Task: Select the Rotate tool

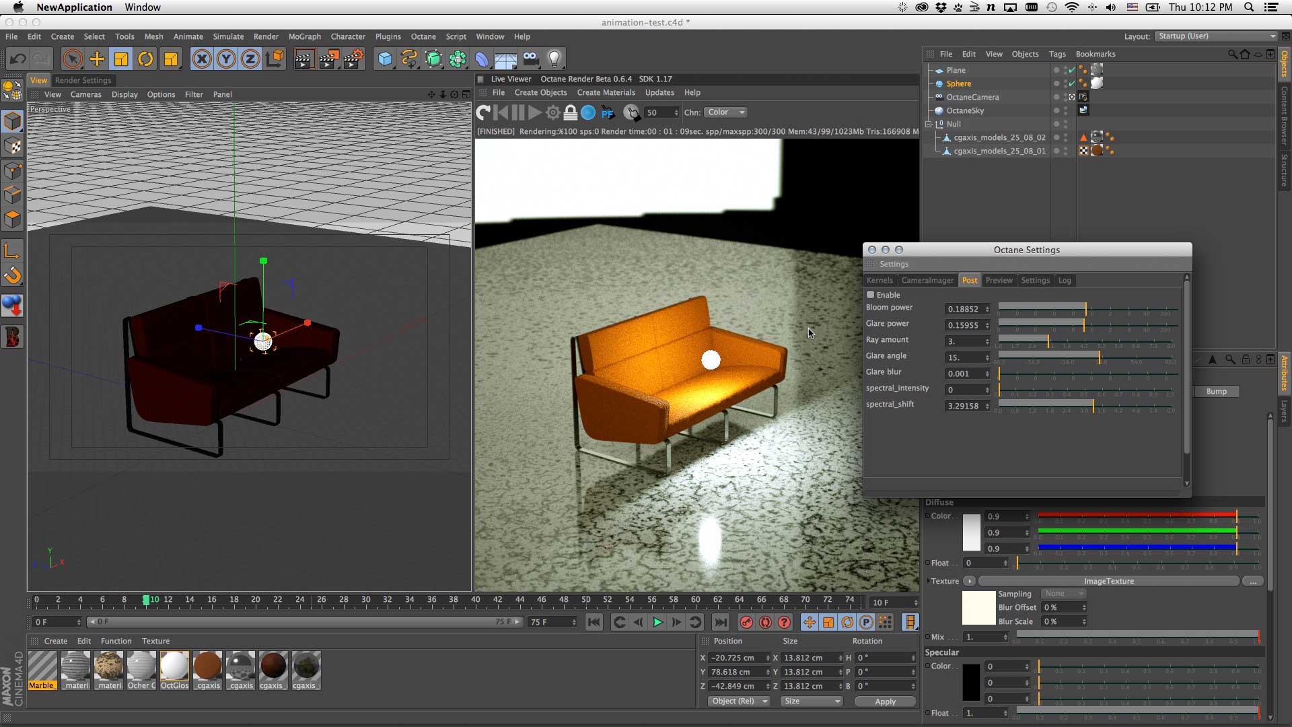Action: tap(145, 59)
